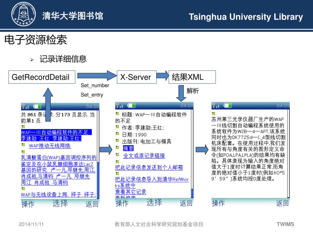Click the 清华大学图书馆 header text
This screenshot has height=235, width=313.
(72, 16)
